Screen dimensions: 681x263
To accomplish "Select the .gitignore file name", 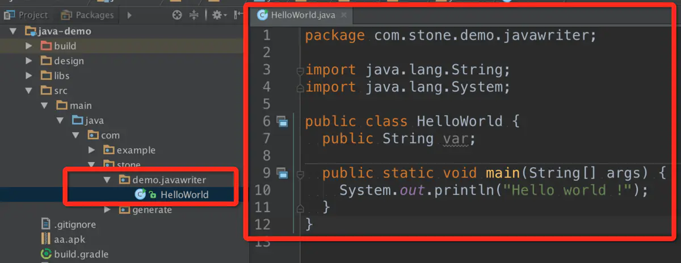I will coord(75,224).
